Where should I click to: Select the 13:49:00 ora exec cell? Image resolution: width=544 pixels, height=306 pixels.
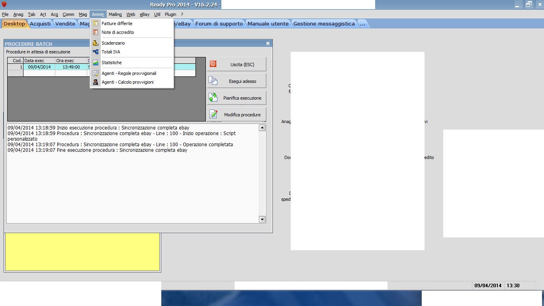coord(71,67)
